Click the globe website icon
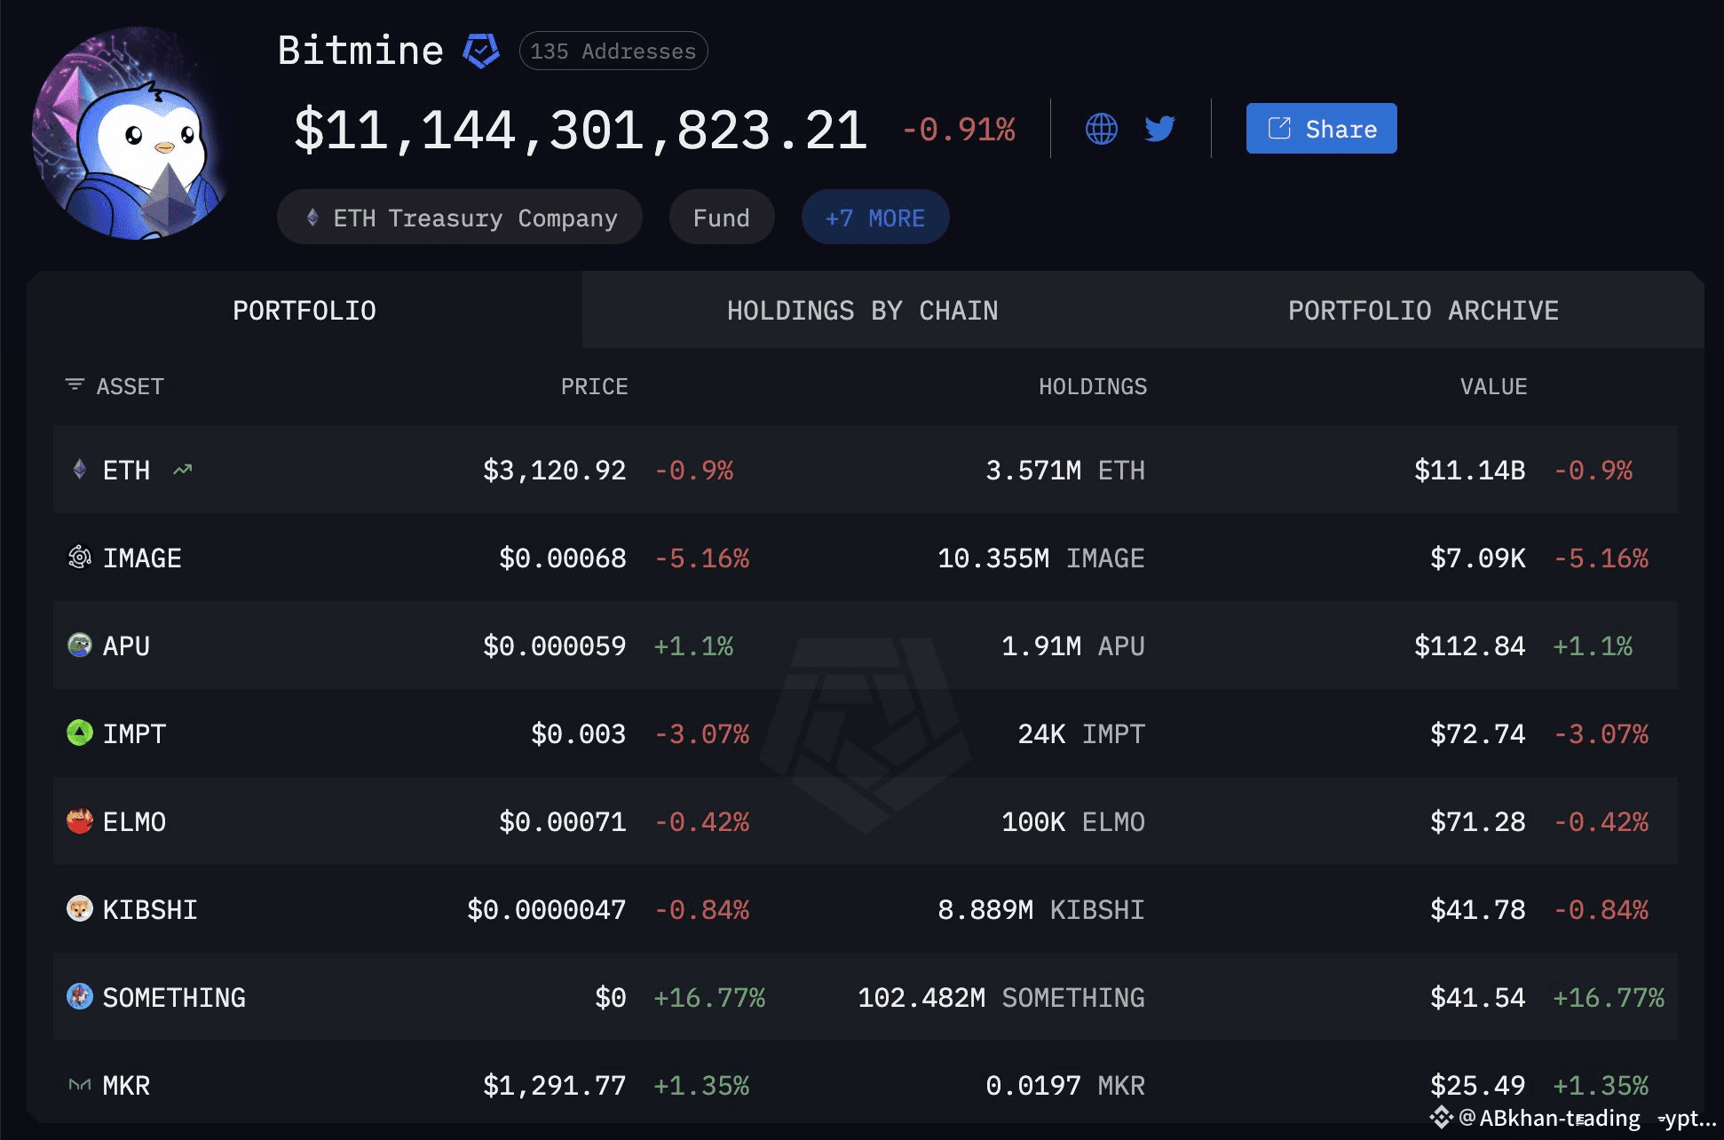The image size is (1724, 1140). (1101, 129)
